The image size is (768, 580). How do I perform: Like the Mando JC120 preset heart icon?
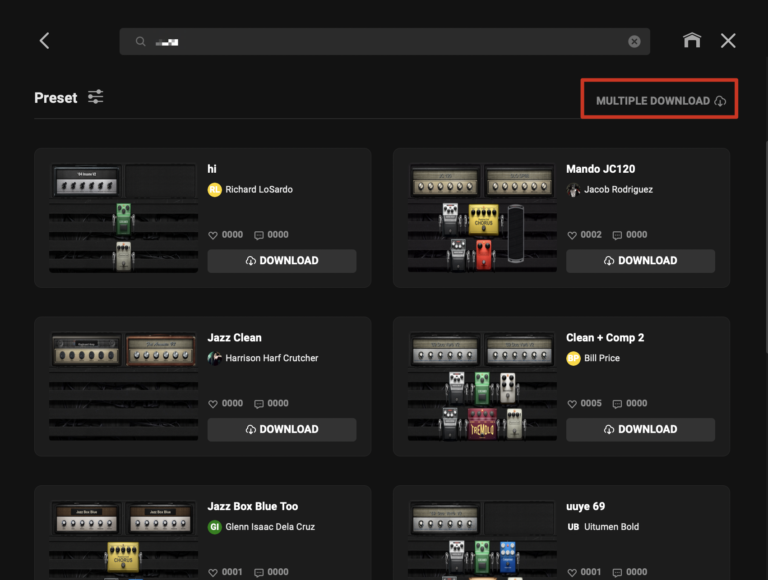point(572,235)
